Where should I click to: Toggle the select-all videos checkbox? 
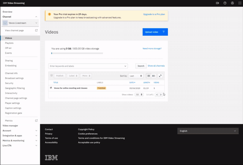click(x=52, y=75)
